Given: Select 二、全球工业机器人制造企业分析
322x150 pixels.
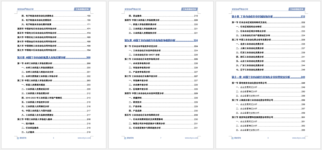Looking at the screenshot, I should click(56, 72).
